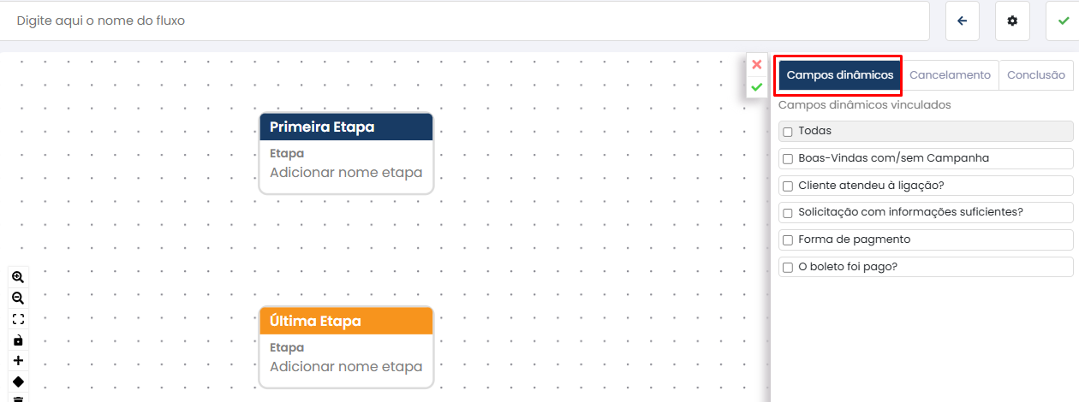Select the Primeira Etapa node
The image size is (1079, 402).
346,127
